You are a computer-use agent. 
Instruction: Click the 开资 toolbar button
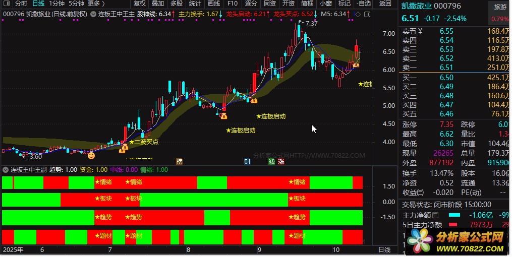(289, 4)
